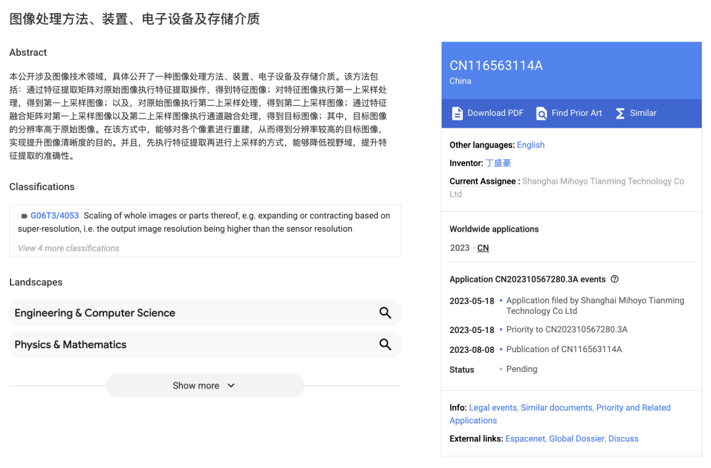Visit the Espacenet external link
711x468 pixels.
[525, 438]
